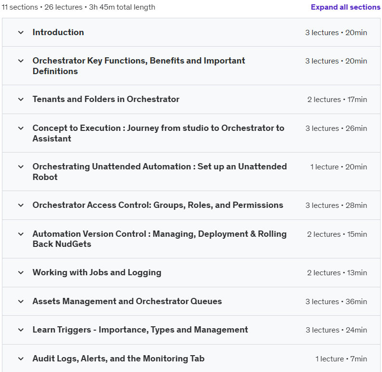Select 'Concept to Execution' section title
Viewport: 382px width, 372px height.
[x=158, y=133]
